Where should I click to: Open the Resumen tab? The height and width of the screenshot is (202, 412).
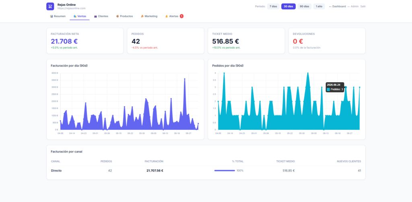point(58,16)
